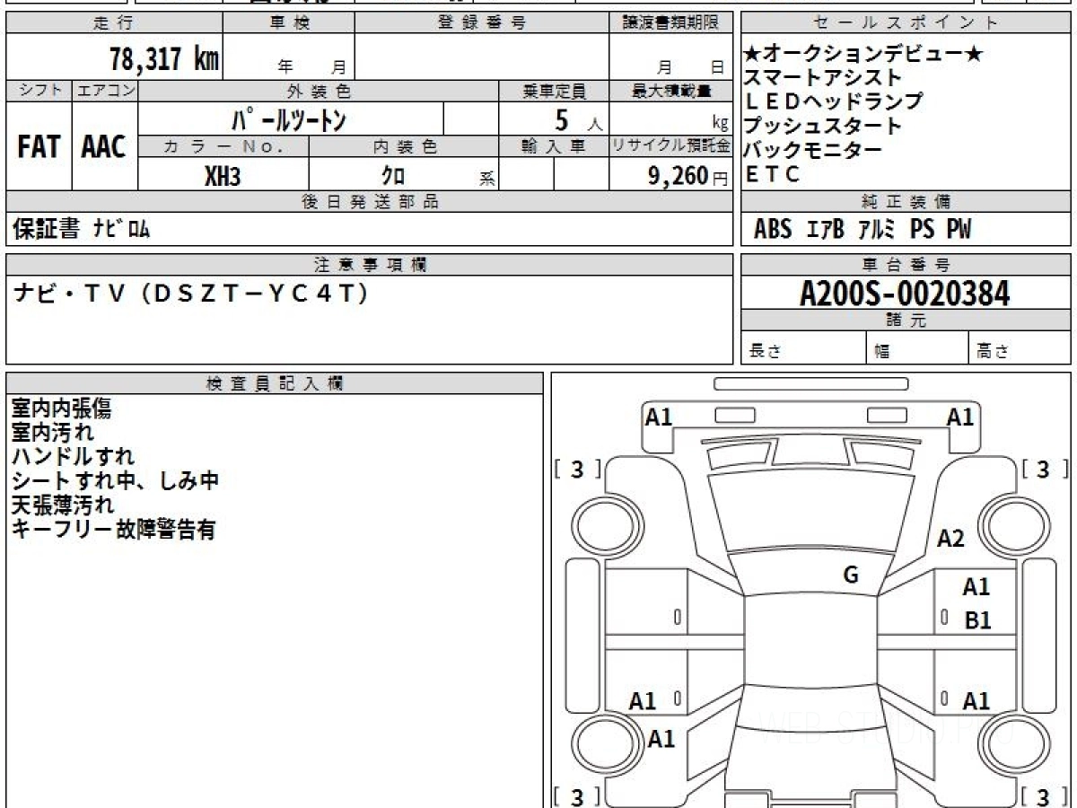Click the 登録番号 column header
This screenshot has height=808, width=1077.
pyautogui.click(x=482, y=23)
